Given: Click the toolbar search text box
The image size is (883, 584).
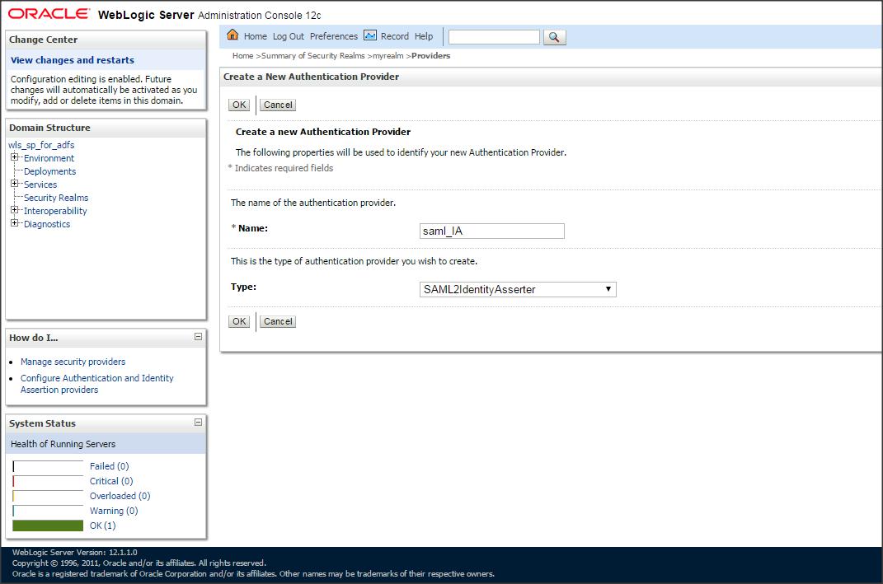Looking at the screenshot, I should pyautogui.click(x=494, y=37).
